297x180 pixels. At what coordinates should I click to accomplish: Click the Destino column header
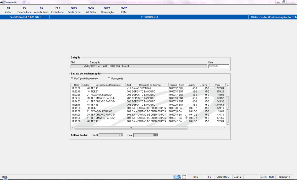tap(203, 85)
